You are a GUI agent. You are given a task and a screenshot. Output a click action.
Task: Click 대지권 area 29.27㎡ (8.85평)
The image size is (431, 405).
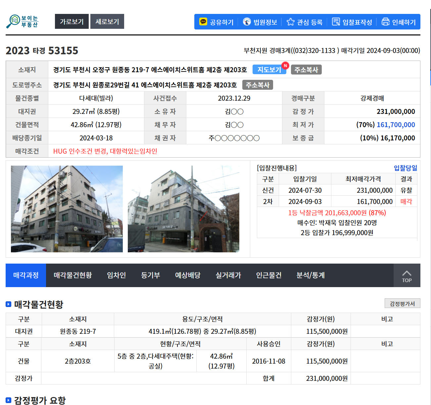click(x=96, y=111)
